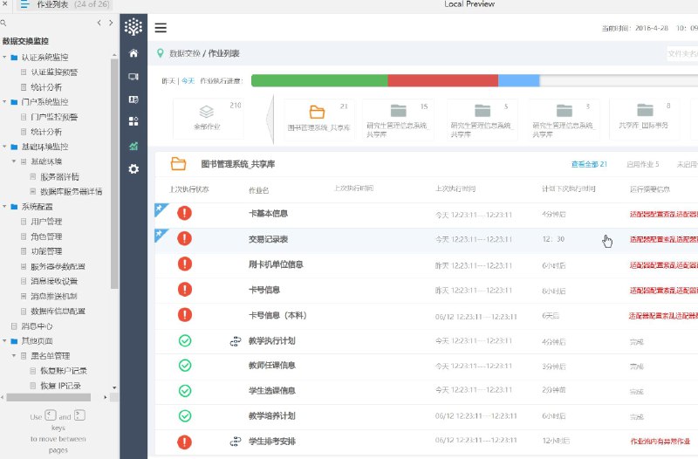Viewport: 698px width, 459px height.
Task: Collapse the 其他页面 tree folder
Action: [x=4, y=341]
